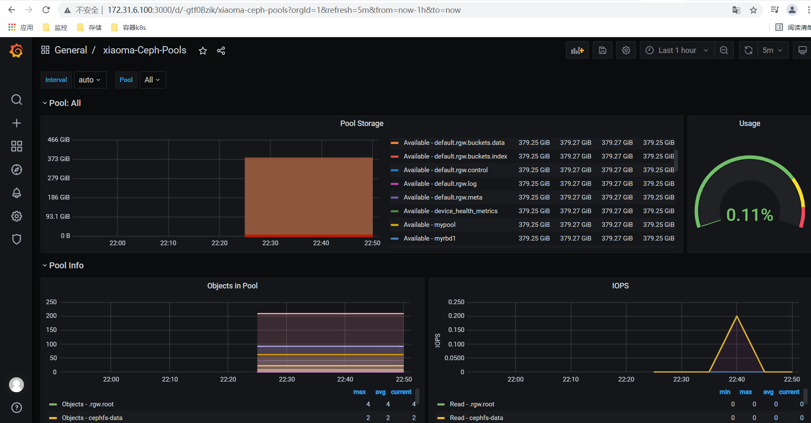This screenshot has width=811, height=423.
Task: Click the browser address bar URL
Action: pos(284,10)
